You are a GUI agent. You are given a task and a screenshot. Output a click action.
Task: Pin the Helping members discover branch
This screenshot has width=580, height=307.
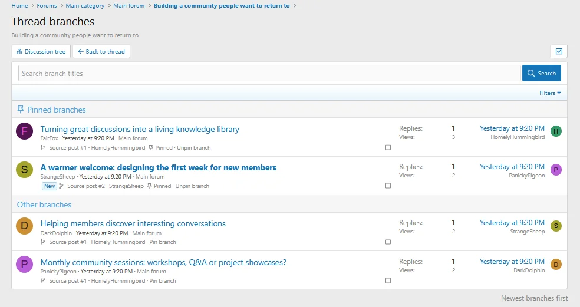(163, 242)
